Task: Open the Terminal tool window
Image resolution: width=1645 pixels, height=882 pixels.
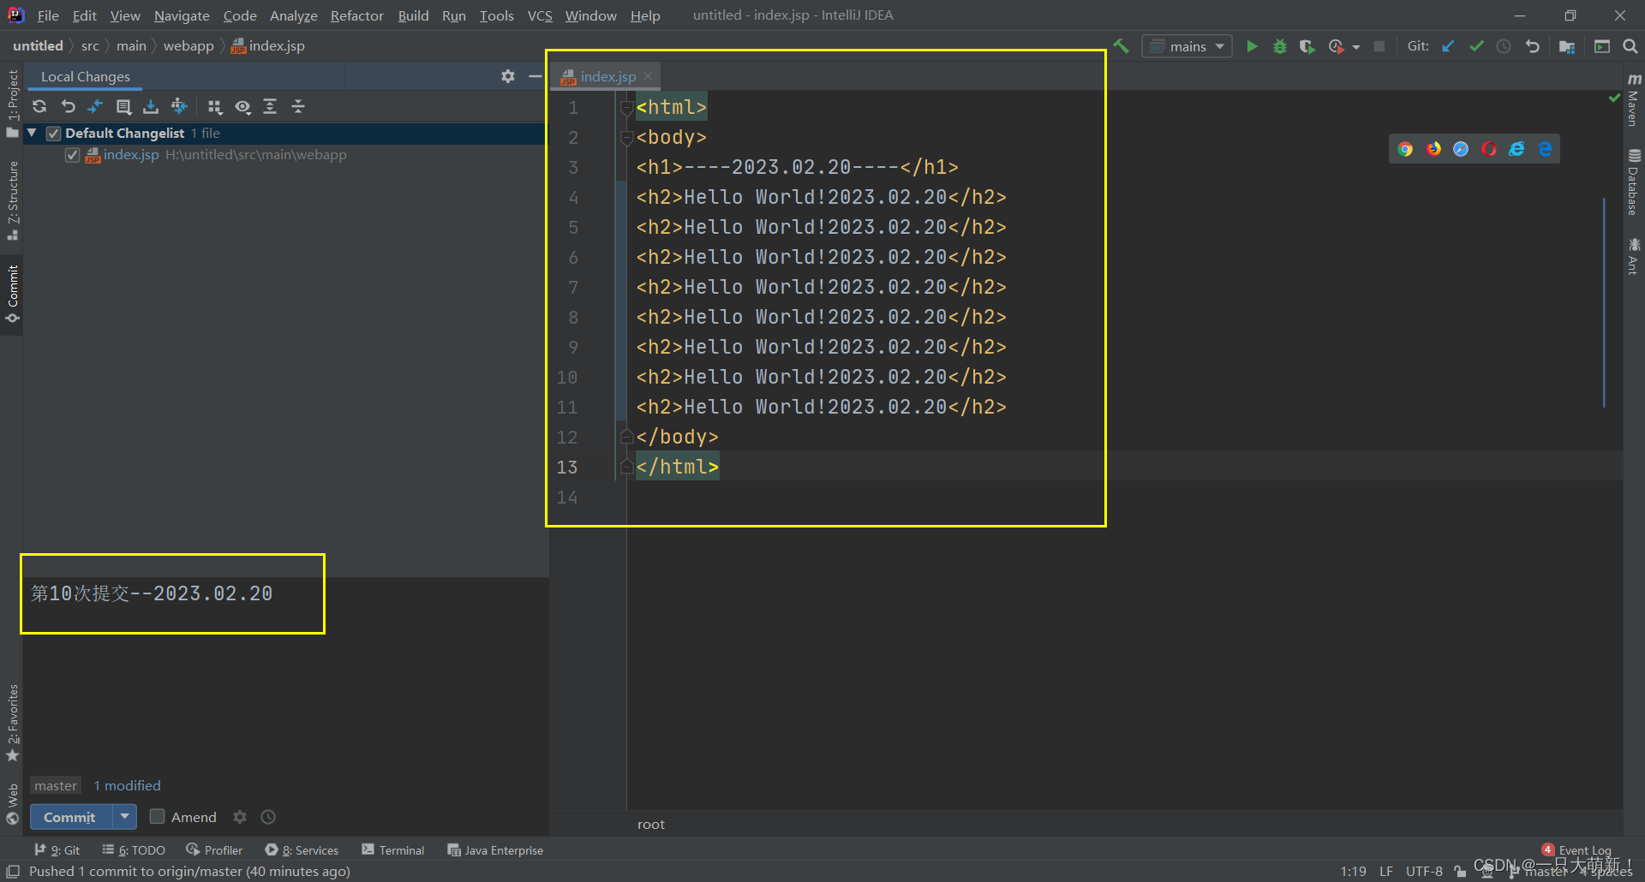Action: coord(392,849)
